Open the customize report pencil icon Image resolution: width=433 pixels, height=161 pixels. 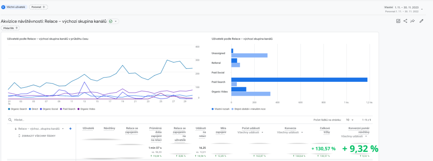point(421,21)
